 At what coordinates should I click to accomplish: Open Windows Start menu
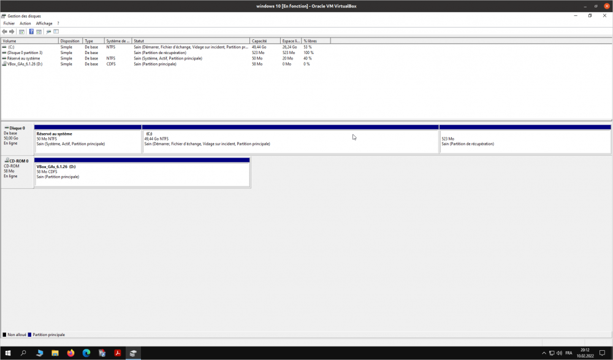(x=8, y=353)
